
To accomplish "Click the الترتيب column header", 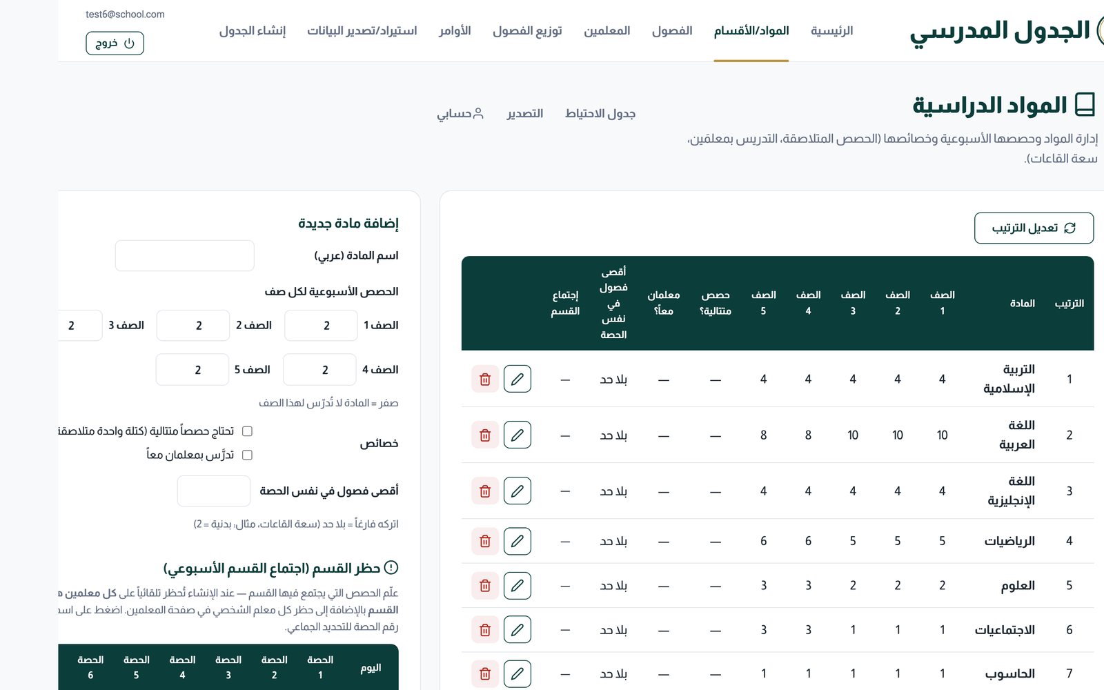I will pos(1069,303).
